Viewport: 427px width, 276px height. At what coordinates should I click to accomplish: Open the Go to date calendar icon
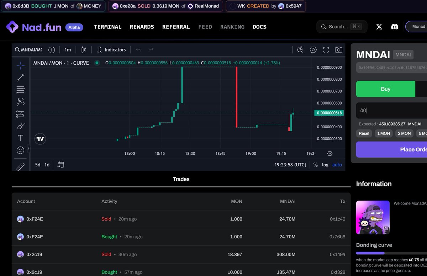coord(61,165)
